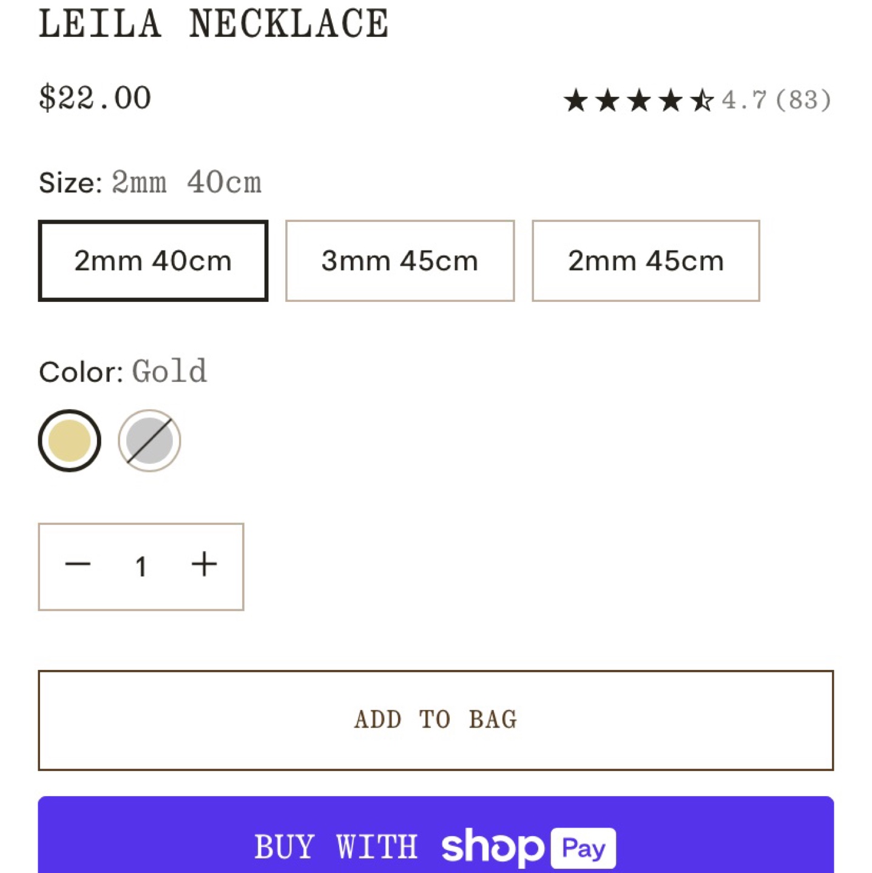Click the half-filled fifth star icon
The image size is (872, 873).
[702, 101]
